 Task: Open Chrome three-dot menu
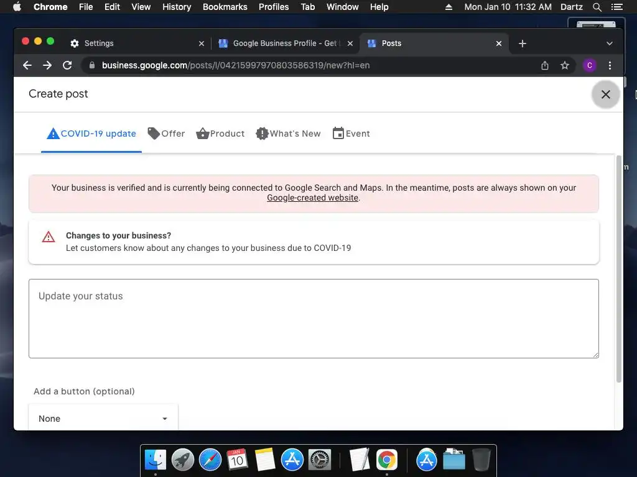(610, 65)
